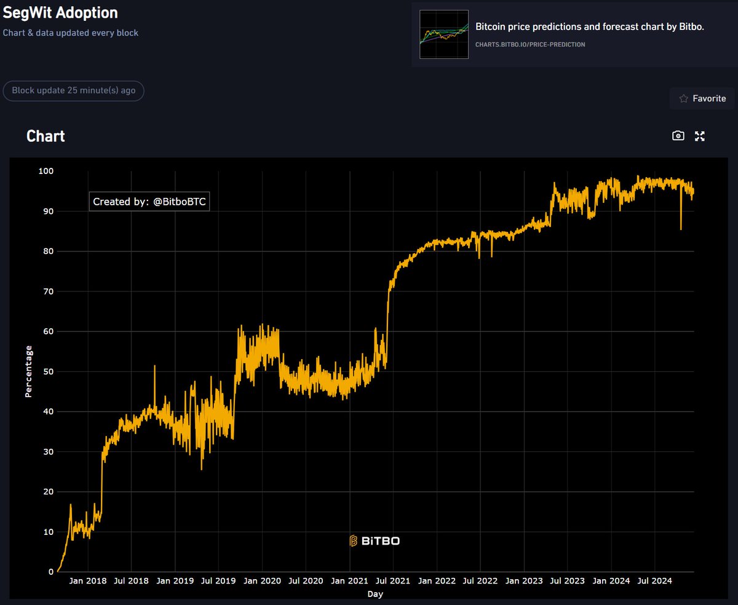The height and width of the screenshot is (605, 738).
Task: Click the SegWit Adoption heading
Action: [60, 12]
